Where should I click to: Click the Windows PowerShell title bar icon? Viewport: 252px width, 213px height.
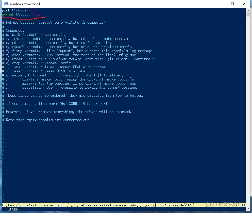[x=6, y=4]
